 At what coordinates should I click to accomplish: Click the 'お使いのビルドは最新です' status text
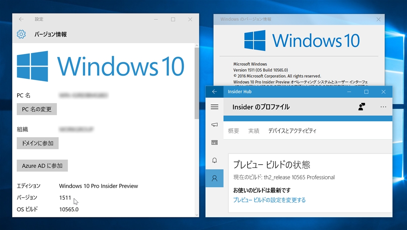[x=262, y=190]
